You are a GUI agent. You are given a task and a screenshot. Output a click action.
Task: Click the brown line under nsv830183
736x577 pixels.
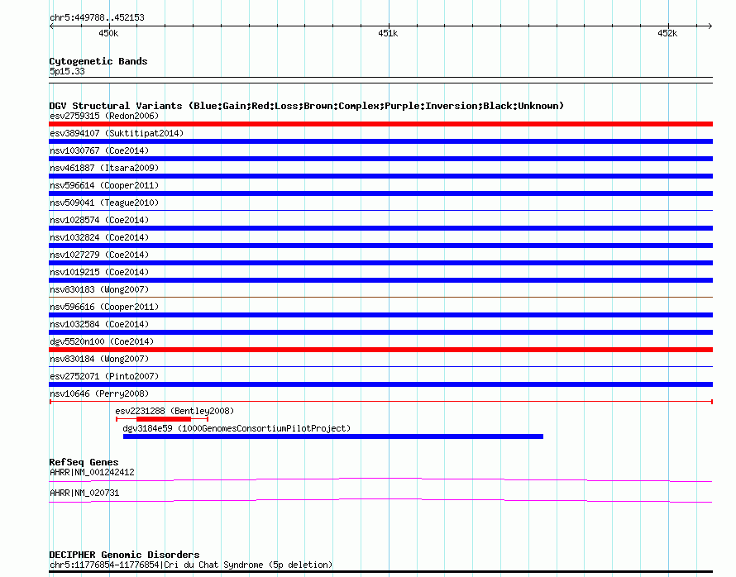[x=380, y=297]
